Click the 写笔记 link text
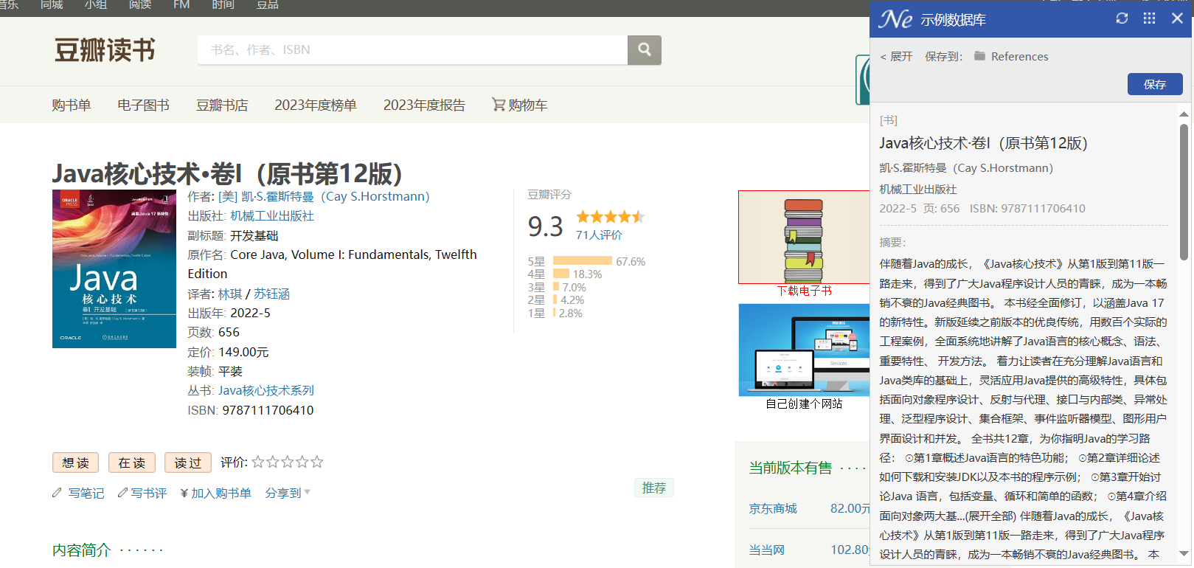 (86, 493)
